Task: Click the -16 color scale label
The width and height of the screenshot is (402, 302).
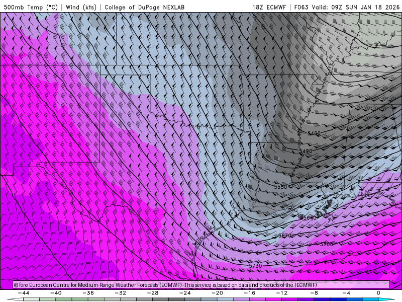Action: coord(250,293)
